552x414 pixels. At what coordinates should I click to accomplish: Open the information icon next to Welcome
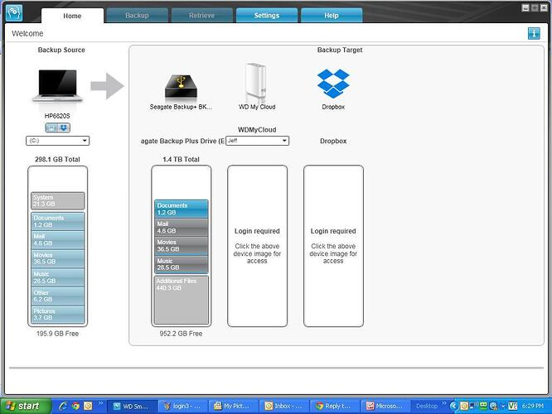pos(534,33)
